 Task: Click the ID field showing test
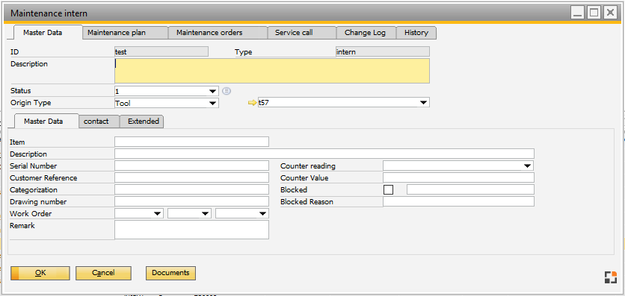point(161,51)
